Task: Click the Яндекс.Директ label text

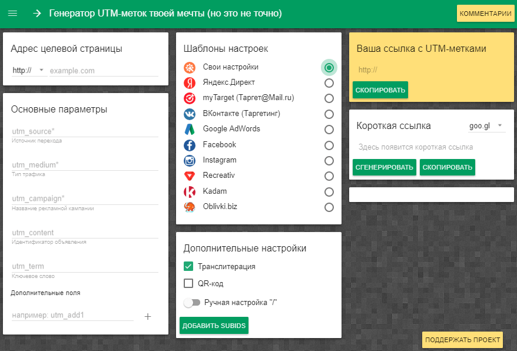Action: (229, 82)
